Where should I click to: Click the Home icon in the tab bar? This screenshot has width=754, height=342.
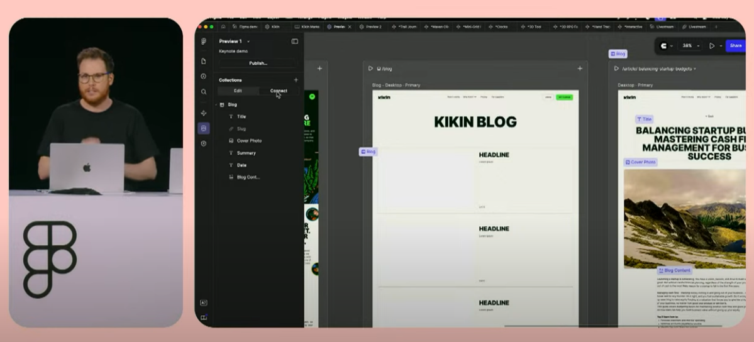point(223,27)
